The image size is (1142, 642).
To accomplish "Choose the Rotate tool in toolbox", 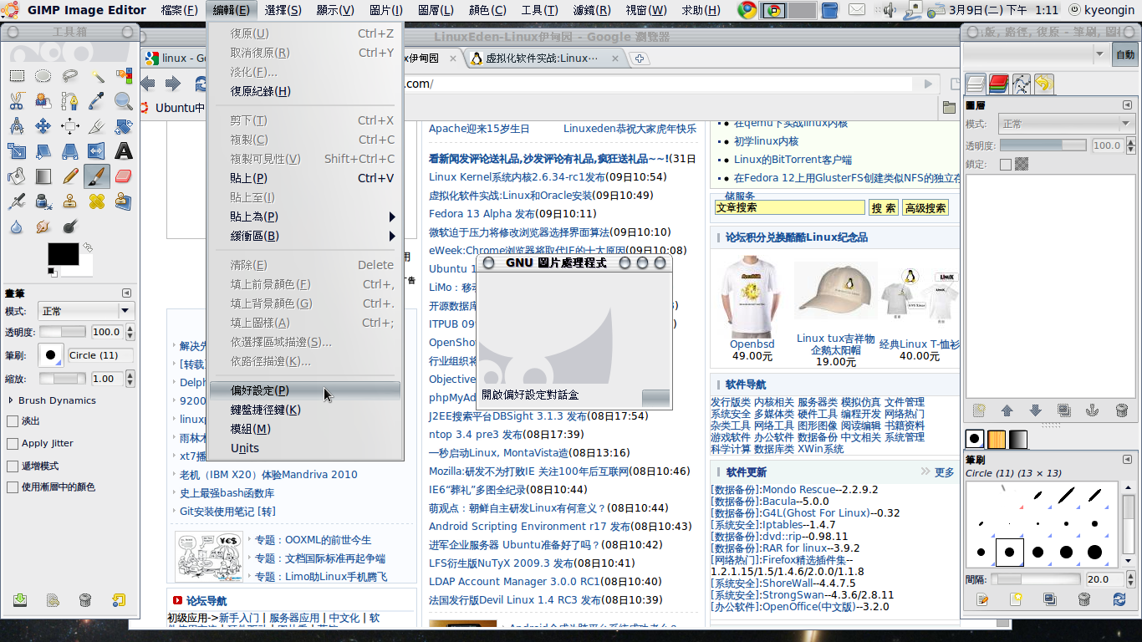I will 124,126.
